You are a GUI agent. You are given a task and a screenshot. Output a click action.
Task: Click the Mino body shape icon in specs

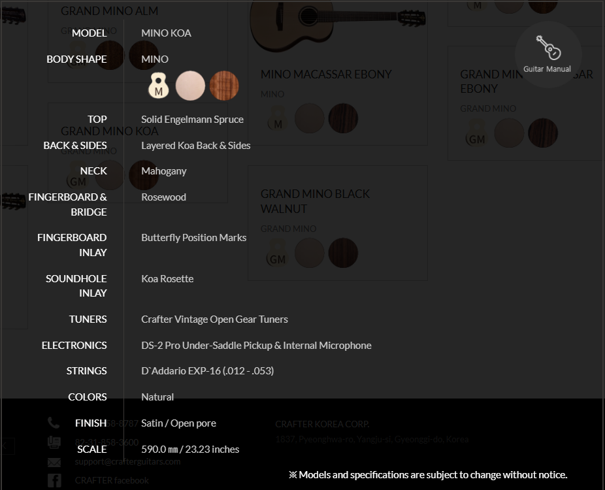158,86
